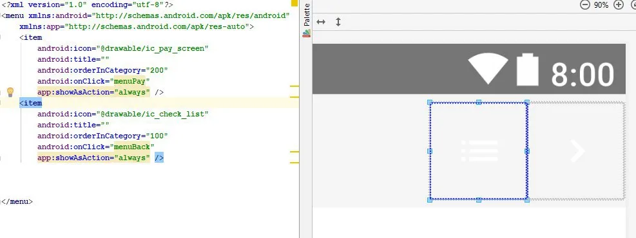Select the check list menu item in preview

click(479, 151)
